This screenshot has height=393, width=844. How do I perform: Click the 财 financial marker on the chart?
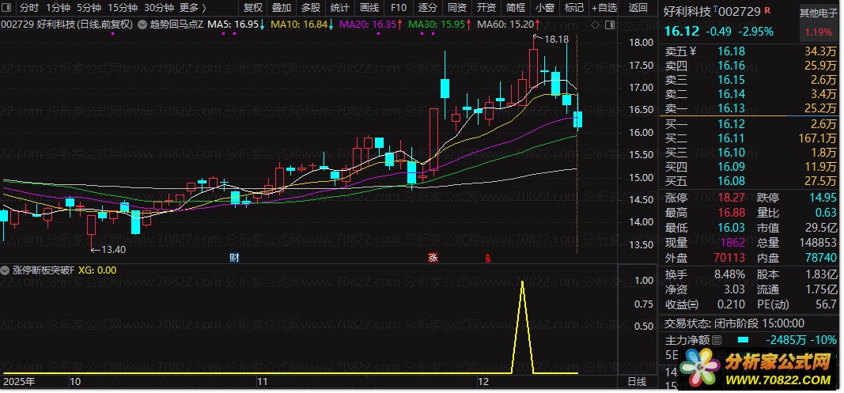coord(234,257)
